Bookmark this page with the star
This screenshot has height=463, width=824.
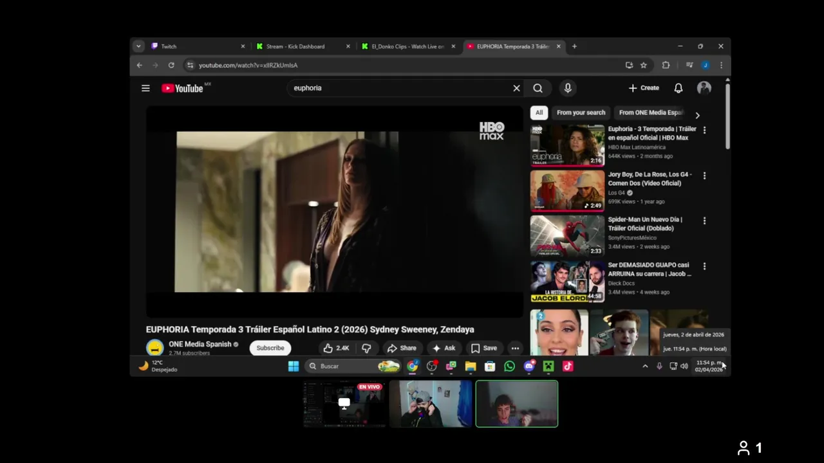(x=643, y=65)
